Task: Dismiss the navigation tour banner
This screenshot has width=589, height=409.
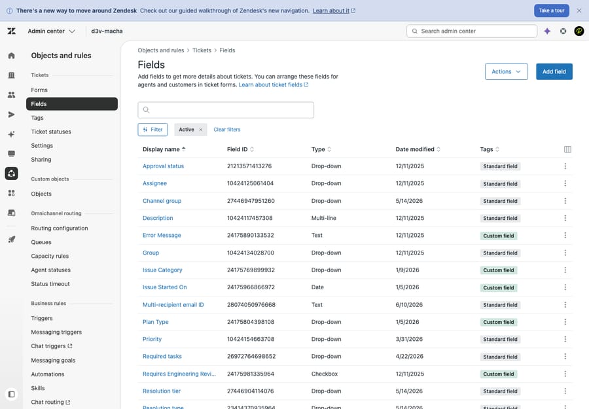Action: 579,10
